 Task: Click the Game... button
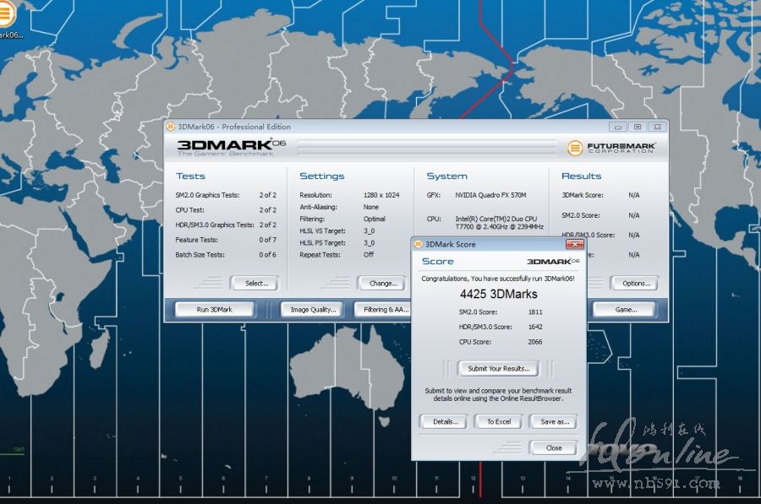627,309
